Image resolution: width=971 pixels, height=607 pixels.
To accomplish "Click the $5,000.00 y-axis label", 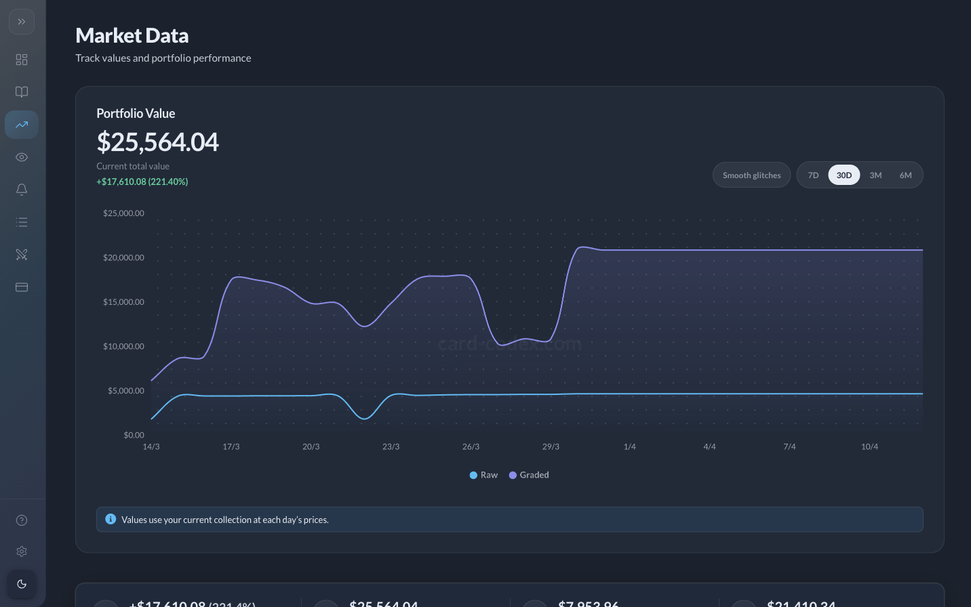I will [x=126, y=390].
